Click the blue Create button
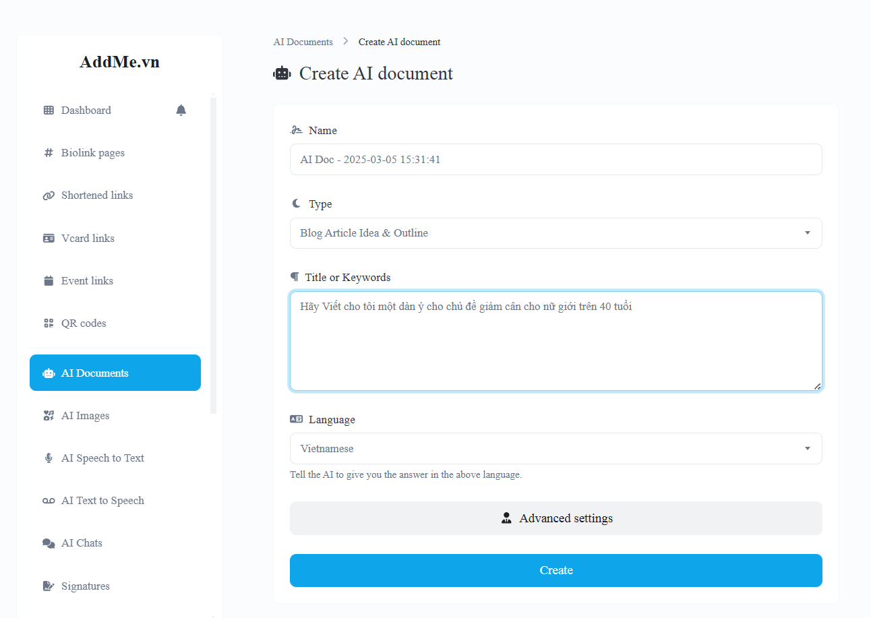Image resolution: width=871 pixels, height=618 pixels. (556, 570)
